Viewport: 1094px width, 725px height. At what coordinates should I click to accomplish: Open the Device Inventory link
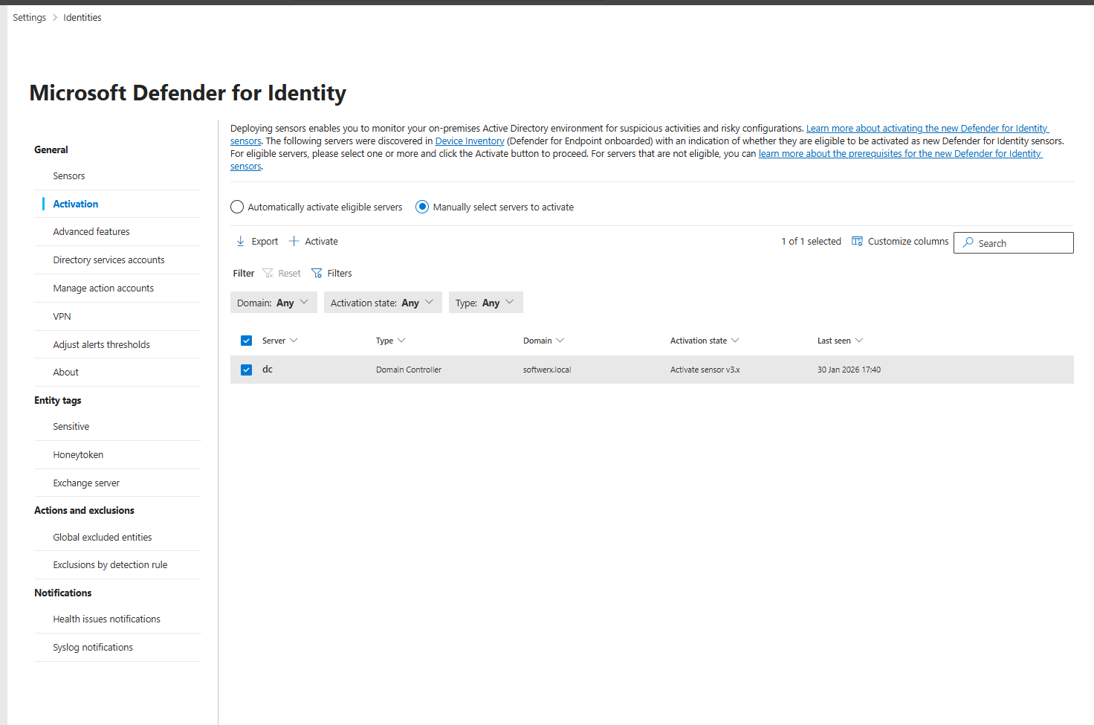point(470,141)
